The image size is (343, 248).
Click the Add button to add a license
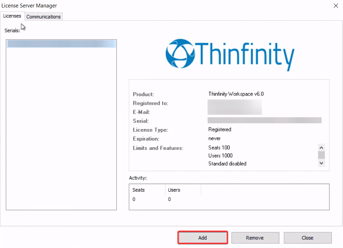(x=203, y=238)
